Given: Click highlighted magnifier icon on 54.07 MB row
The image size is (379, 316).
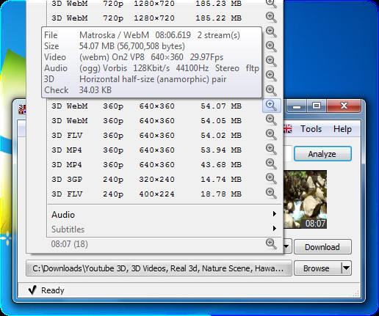Looking at the screenshot, I should 271,106.
